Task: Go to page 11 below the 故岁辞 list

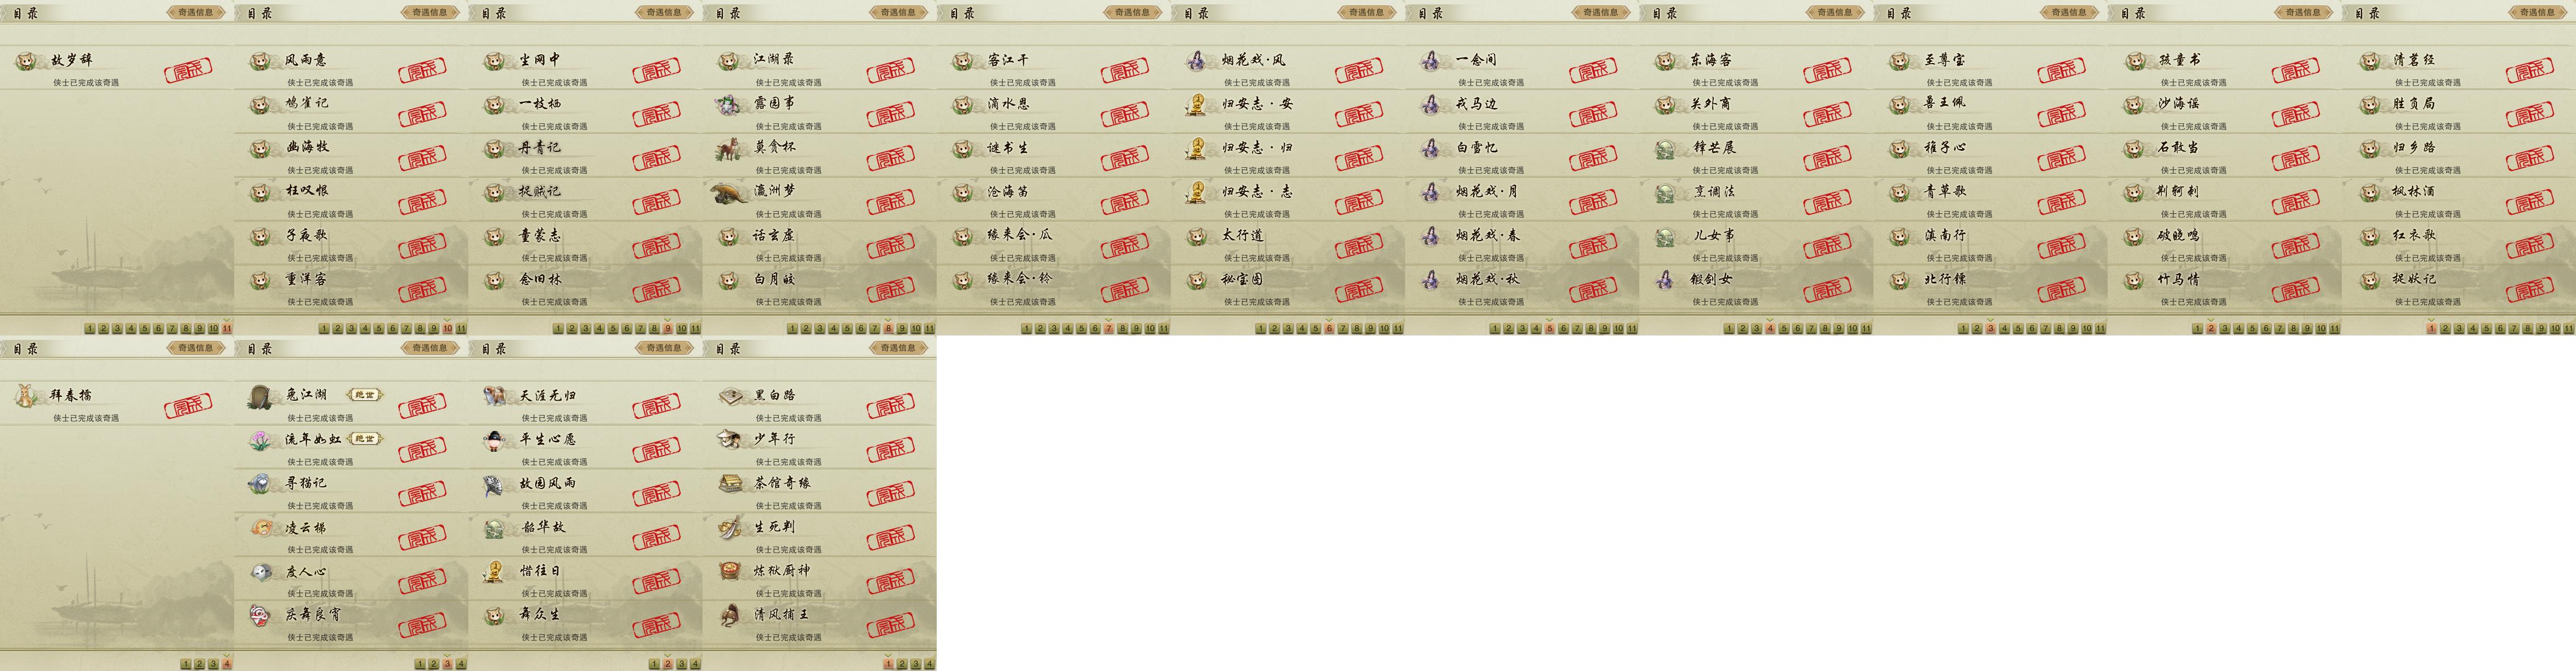Action: point(228,328)
